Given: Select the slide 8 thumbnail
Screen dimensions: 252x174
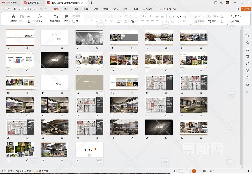Looking at the screenshot, I should pyautogui.click(x=55, y=60).
